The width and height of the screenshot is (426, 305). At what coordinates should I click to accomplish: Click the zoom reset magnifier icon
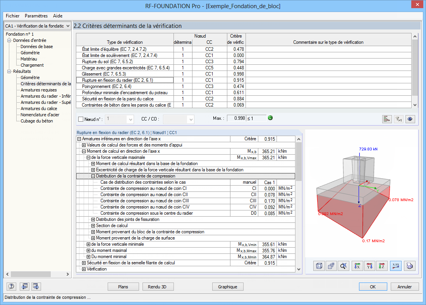pos(344,266)
